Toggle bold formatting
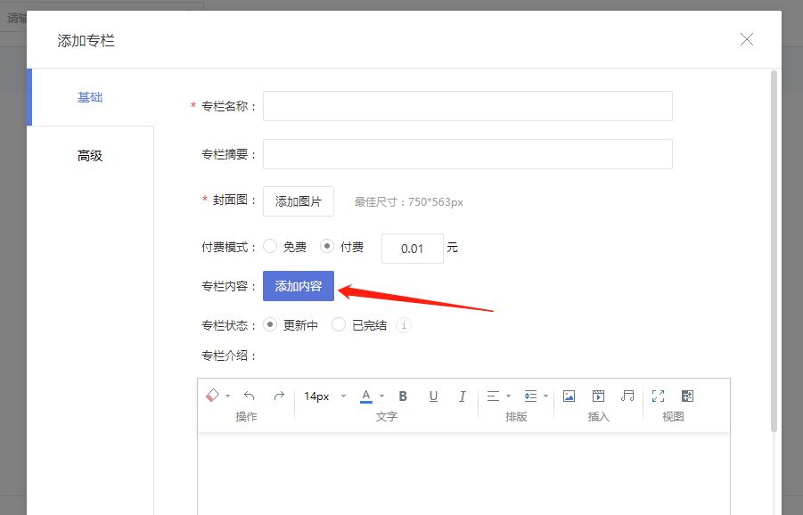Screen dimensions: 803x515 (x=403, y=396)
